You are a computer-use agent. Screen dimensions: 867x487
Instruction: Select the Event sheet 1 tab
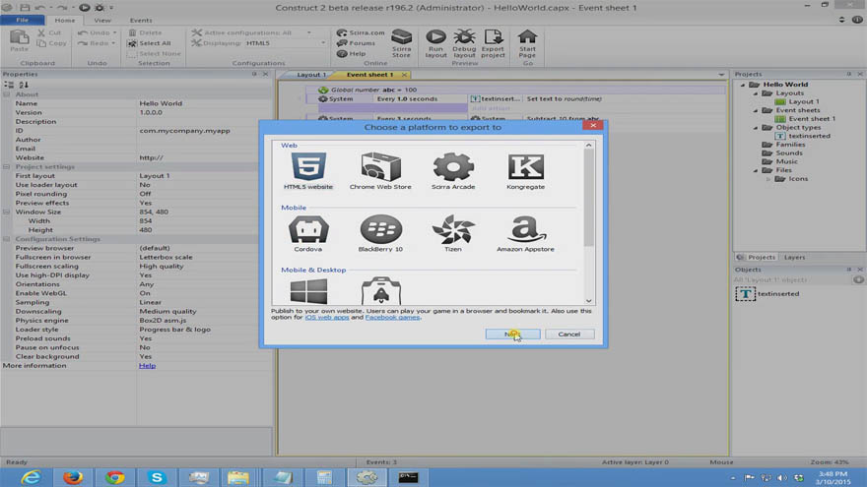[x=369, y=75]
